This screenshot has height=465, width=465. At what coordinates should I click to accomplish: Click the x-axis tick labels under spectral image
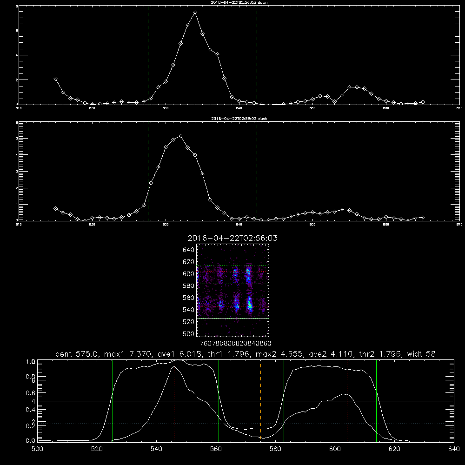click(235, 343)
